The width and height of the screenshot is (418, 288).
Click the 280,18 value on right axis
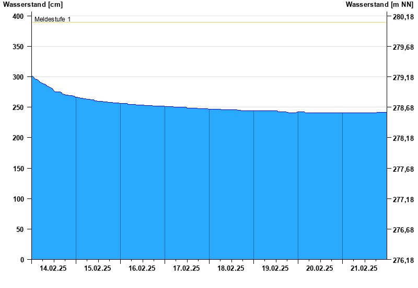coord(403,17)
